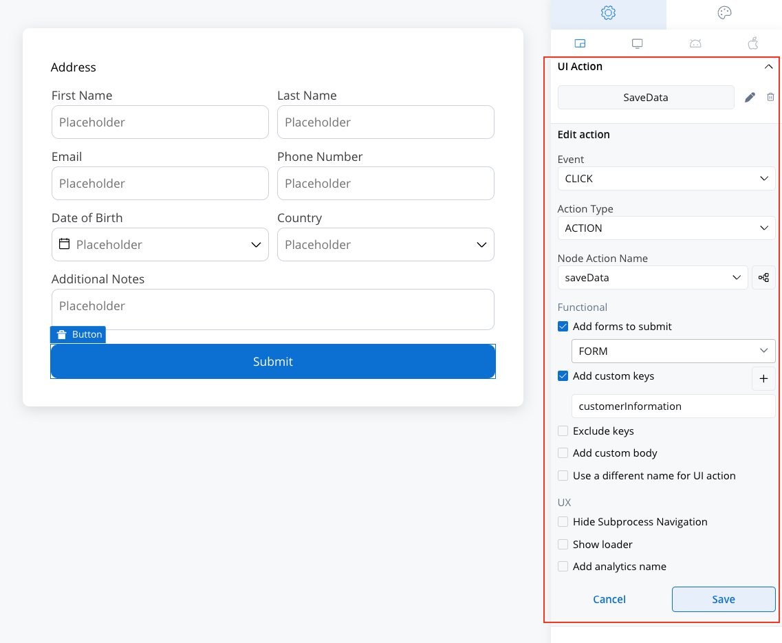Image resolution: width=782 pixels, height=643 pixels.
Task: Open the settings gear tab
Action: pyautogui.click(x=608, y=13)
